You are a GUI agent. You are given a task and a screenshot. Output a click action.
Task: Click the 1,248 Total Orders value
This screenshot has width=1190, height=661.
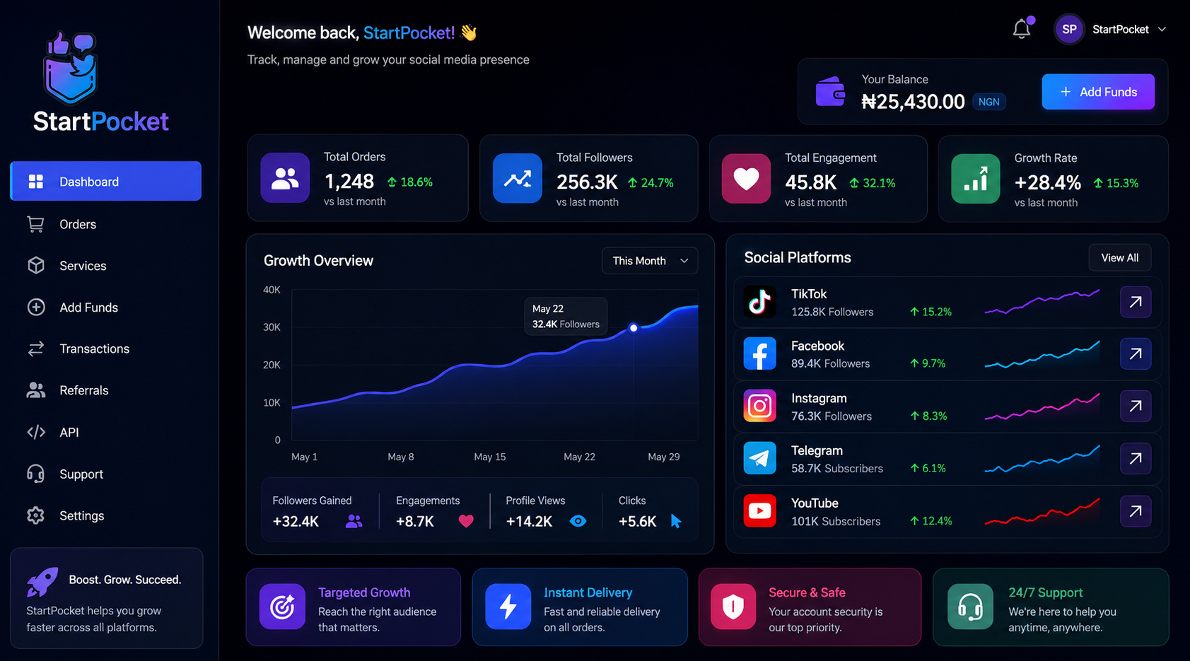click(349, 182)
